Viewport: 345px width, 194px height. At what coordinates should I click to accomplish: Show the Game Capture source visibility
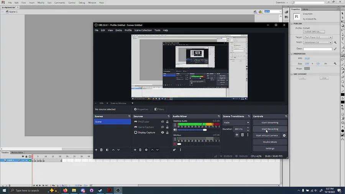[163, 127]
